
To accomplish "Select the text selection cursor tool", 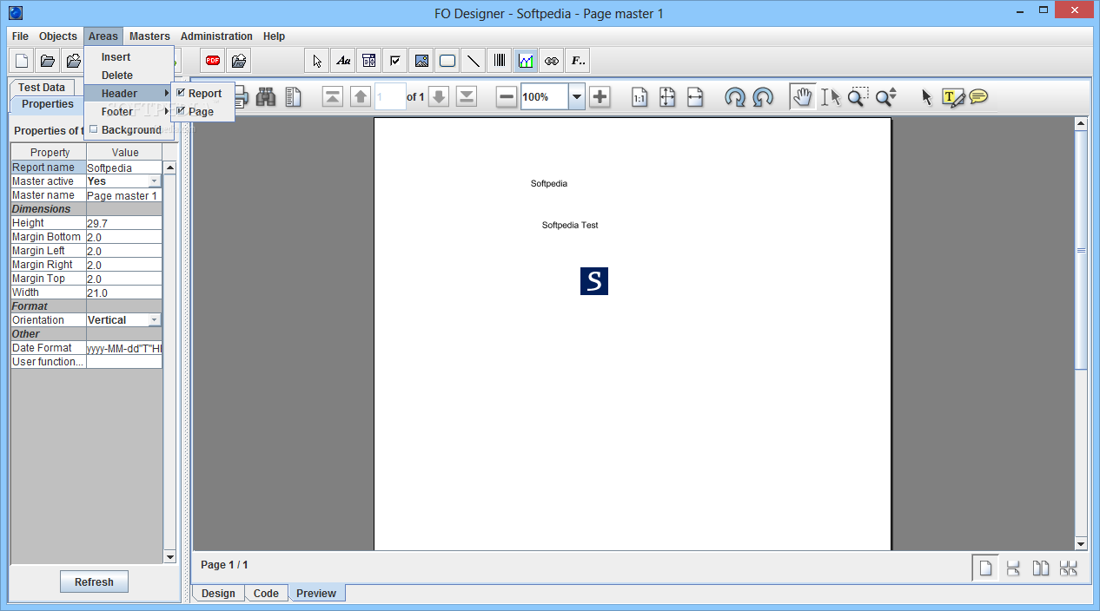I will pos(831,97).
